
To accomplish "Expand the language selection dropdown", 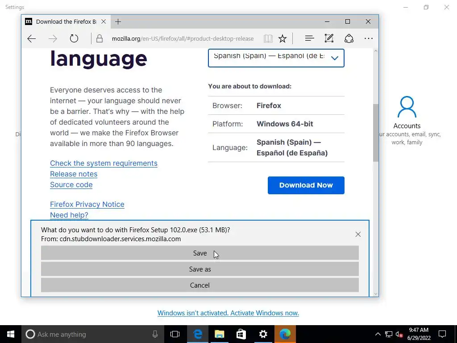I will [276, 58].
